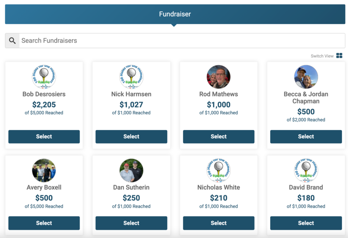This screenshot has width=348, height=238.
Task: Choose Select for Becca & Jordan Chapman
Action: [x=306, y=137]
